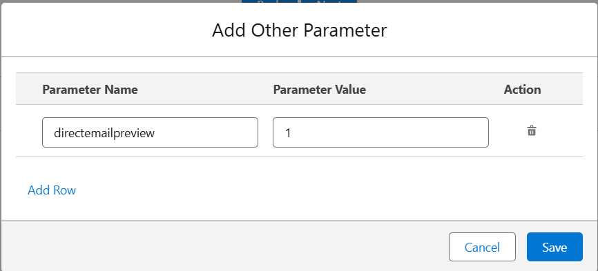The image size is (598, 271).
Task: Click the empty end of Parameter Value box
Action: 420,132
